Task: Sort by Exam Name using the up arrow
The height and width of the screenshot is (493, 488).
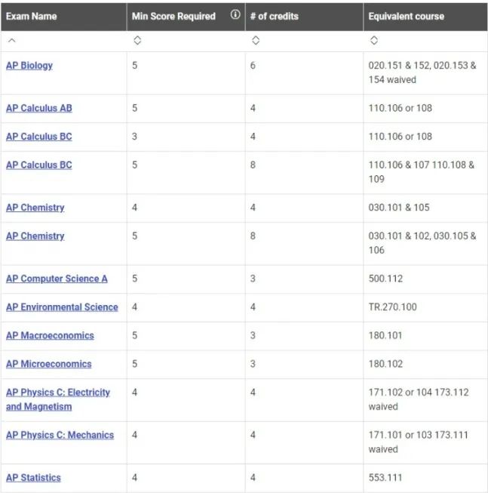Action: coord(10,41)
